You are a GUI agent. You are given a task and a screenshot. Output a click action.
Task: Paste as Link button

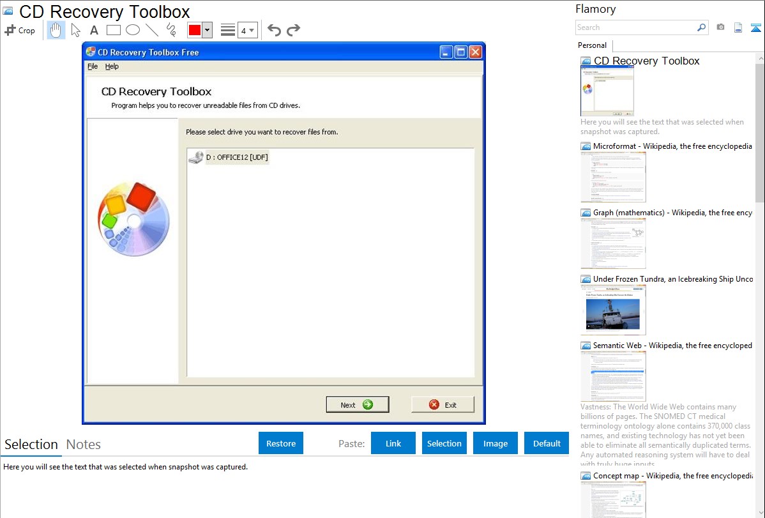(x=393, y=443)
